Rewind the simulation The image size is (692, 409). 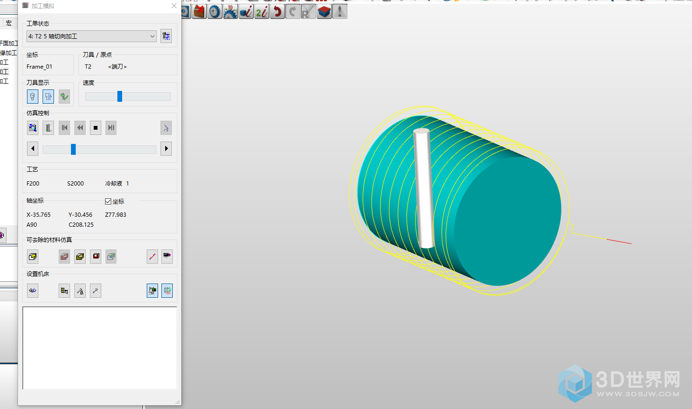tap(80, 128)
